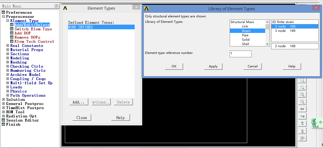Image resolution: width=323 pixels, height=148 pixels.
Task: Select Path Operations tree item
Action: tap(28, 95)
